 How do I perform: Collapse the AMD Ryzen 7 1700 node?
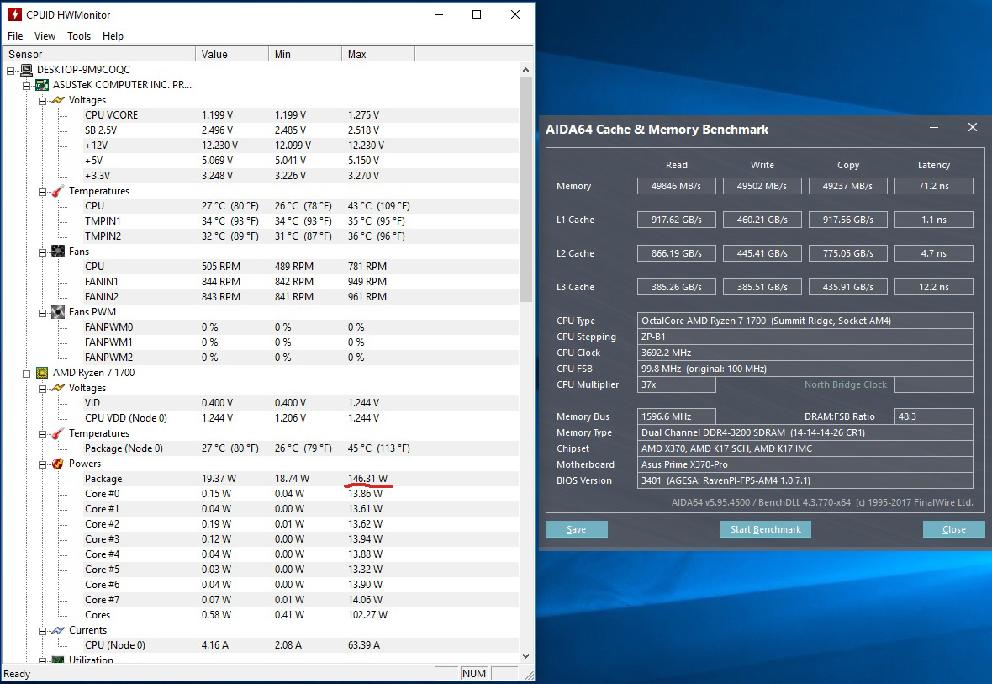pos(27,373)
